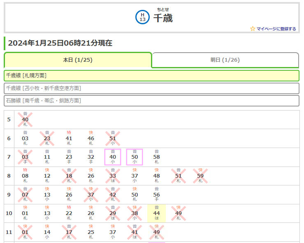Screen dimensions: 304x243
Task: Select 千歳線 [札幌方面] direction
Action: [151, 76]
